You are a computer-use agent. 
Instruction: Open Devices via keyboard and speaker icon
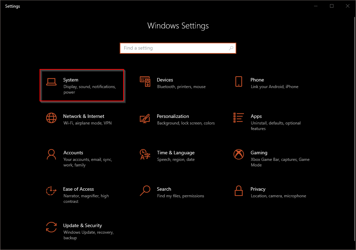tap(145, 81)
